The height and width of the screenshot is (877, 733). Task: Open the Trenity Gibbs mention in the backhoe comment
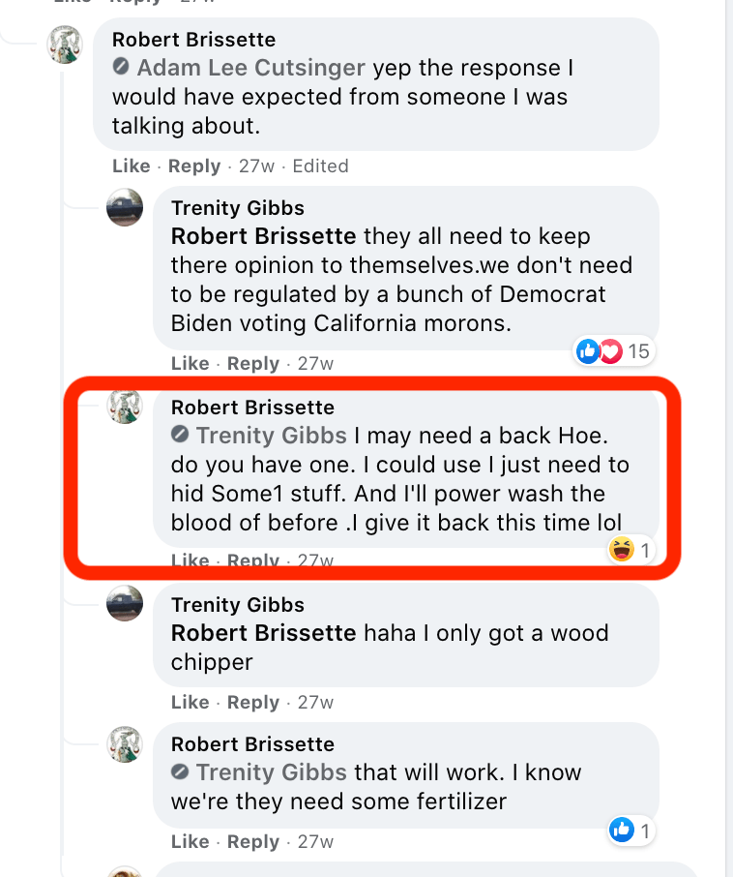pos(271,436)
